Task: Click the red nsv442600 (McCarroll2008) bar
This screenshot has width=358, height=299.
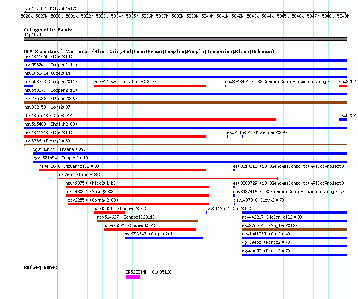Action: [123, 170]
